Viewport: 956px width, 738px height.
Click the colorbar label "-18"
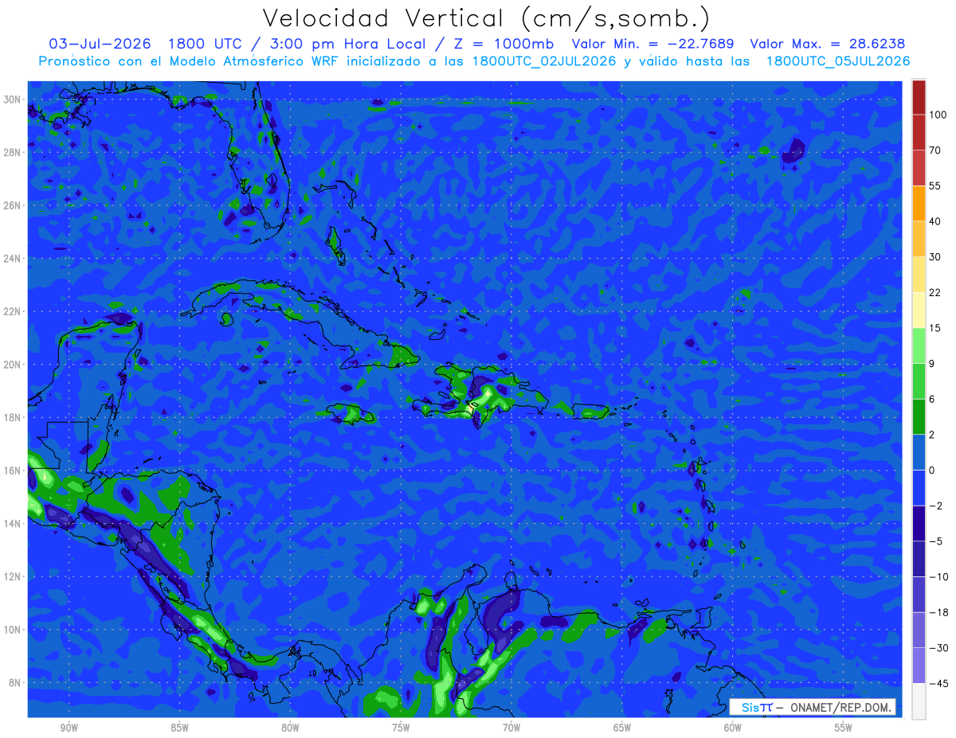pyautogui.click(x=938, y=612)
